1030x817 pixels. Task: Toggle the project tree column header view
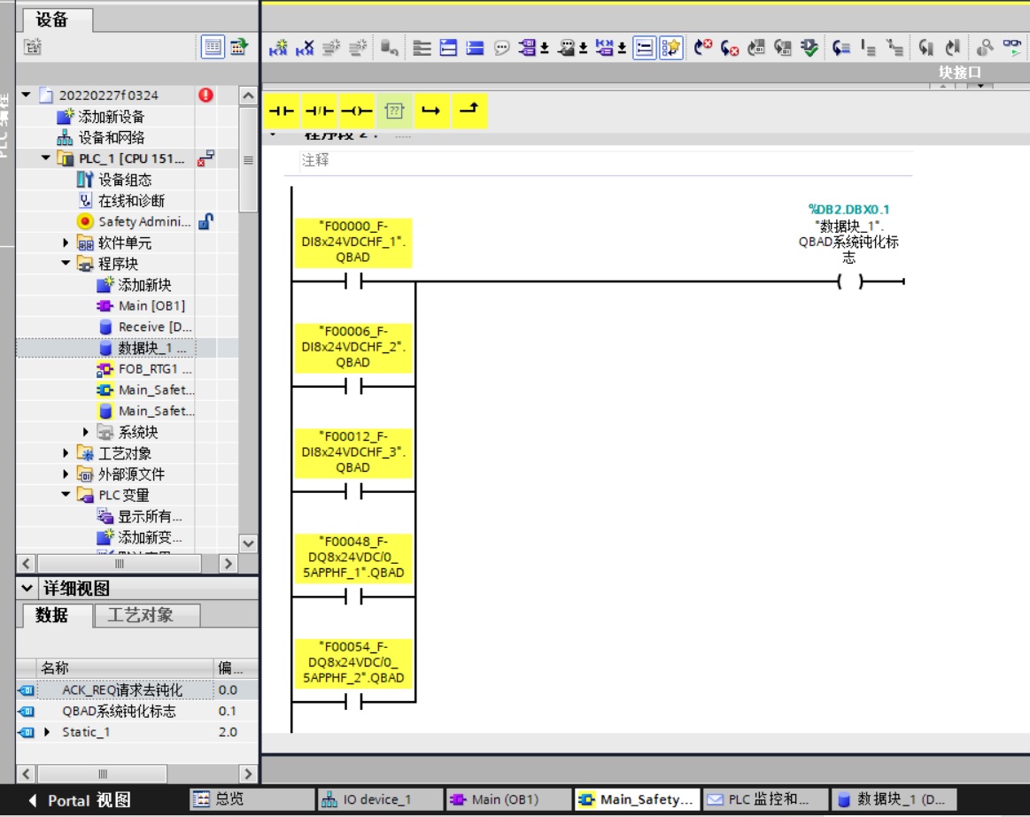pyautogui.click(x=213, y=48)
